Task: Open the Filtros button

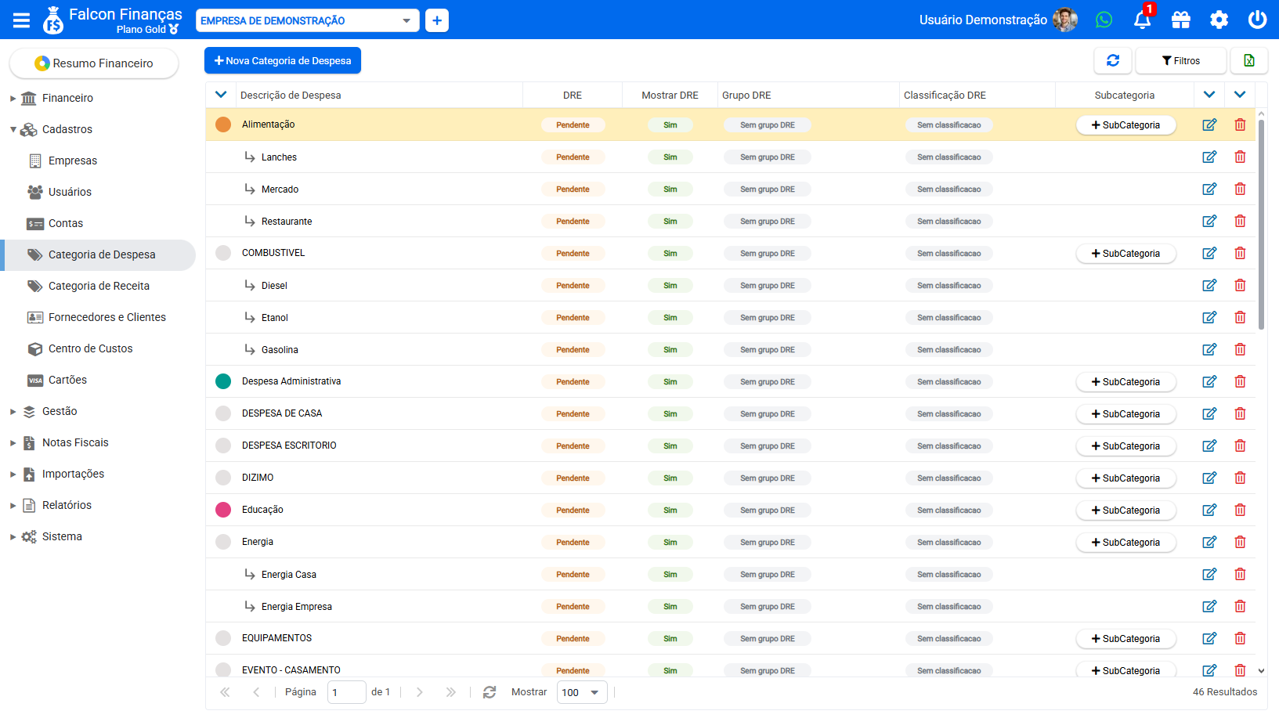Action: [1181, 60]
